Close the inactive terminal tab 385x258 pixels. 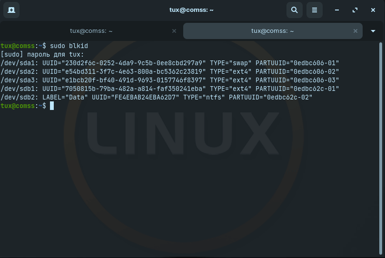(174, 31)
